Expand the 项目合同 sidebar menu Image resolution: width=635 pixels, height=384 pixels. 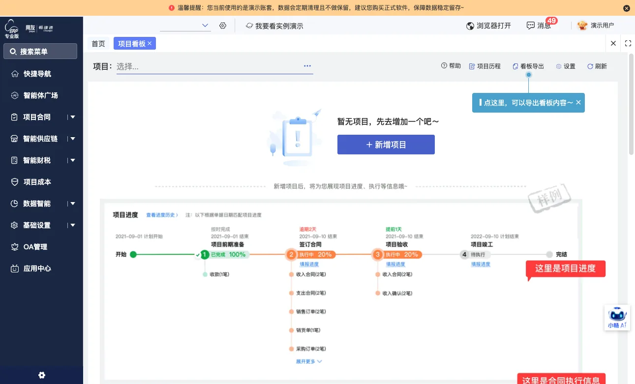click(x=73, y=117)
